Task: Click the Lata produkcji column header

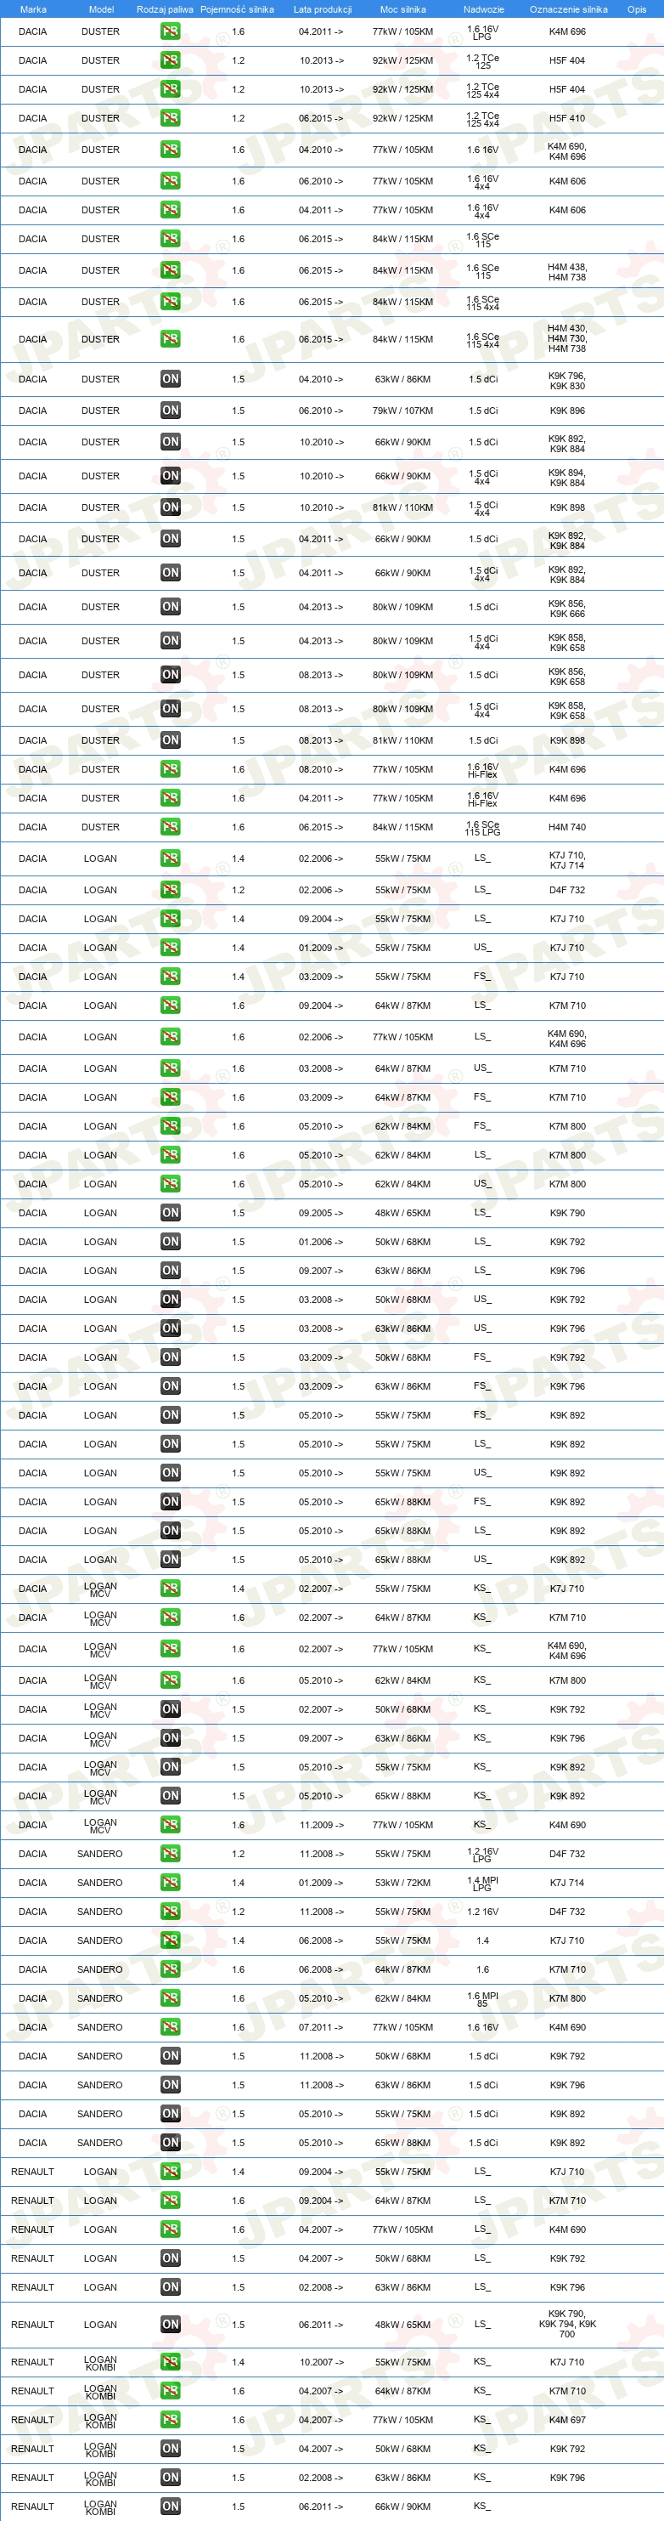Action: (323, 8)
